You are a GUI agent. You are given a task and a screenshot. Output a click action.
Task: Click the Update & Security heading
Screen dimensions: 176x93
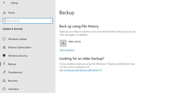point(13,29)
